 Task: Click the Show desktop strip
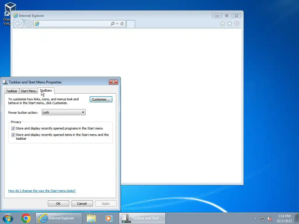click(297, 218)
